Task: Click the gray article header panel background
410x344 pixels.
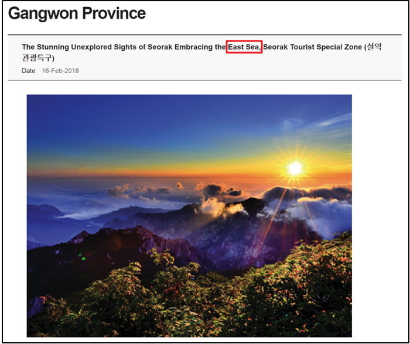Action: (x=205, y=57)
